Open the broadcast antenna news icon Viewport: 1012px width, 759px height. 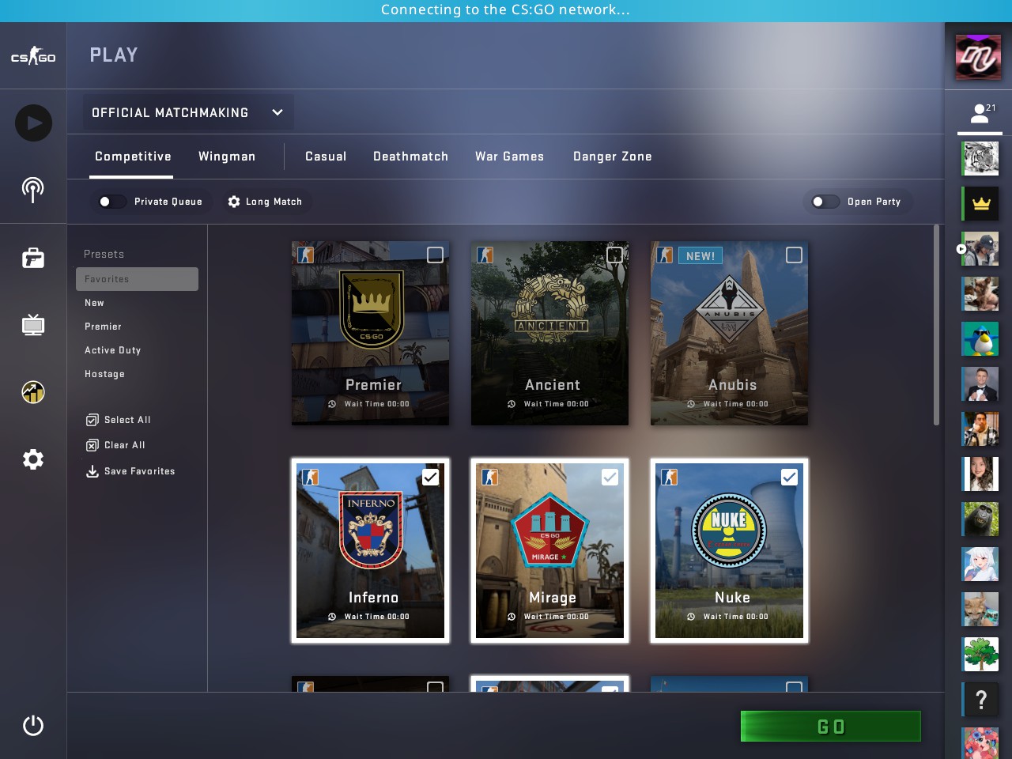pos(32,190)
